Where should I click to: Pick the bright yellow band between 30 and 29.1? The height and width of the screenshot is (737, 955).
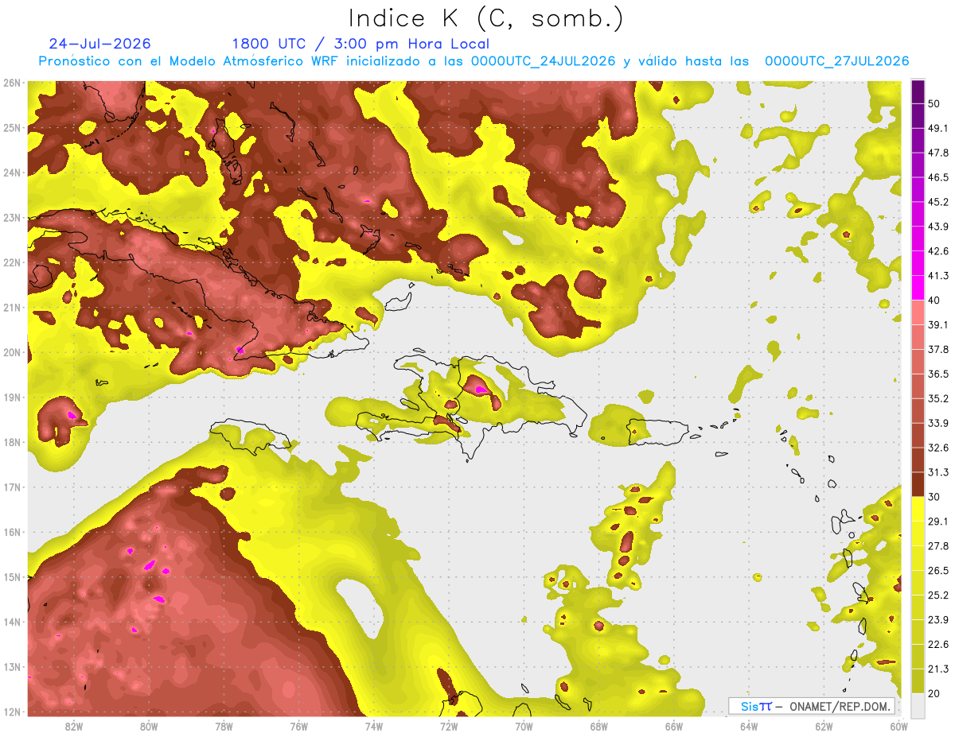coord(918,509)
